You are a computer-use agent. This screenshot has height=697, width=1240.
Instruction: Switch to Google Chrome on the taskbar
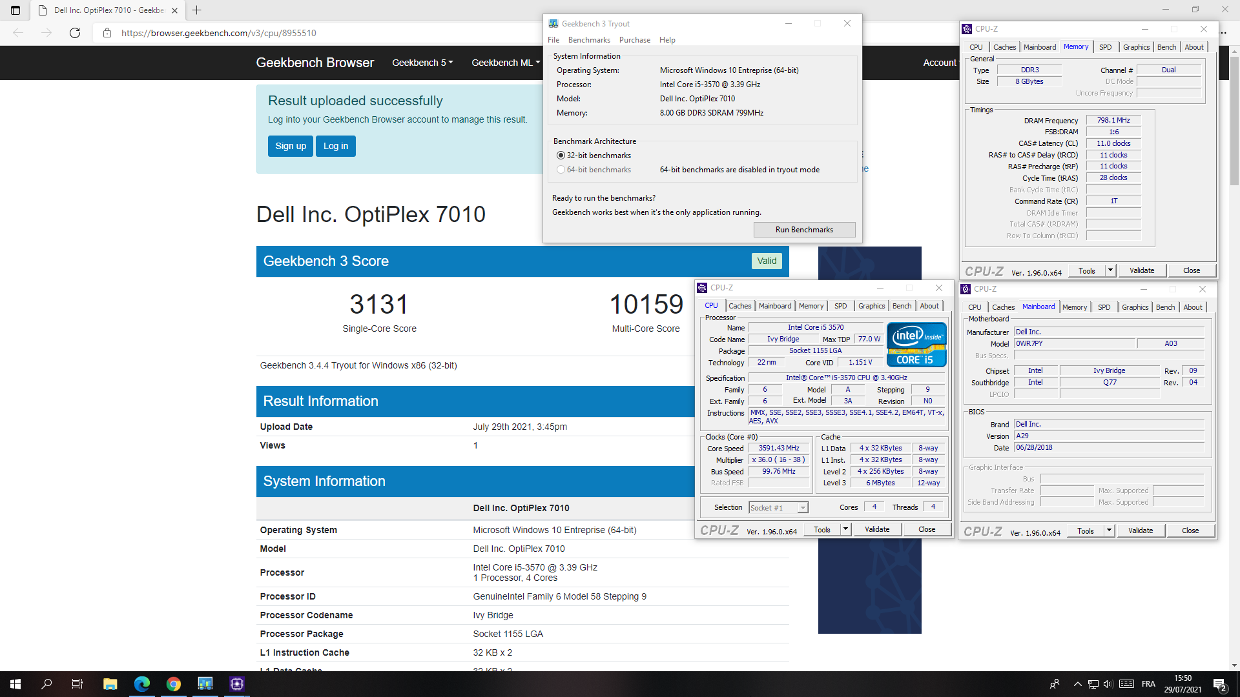click(x=173, y=684)
